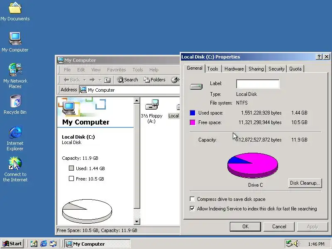332x249 pixels.
Task: Click the Up folder toolbar icon
Action: click(x=107, y=80)
